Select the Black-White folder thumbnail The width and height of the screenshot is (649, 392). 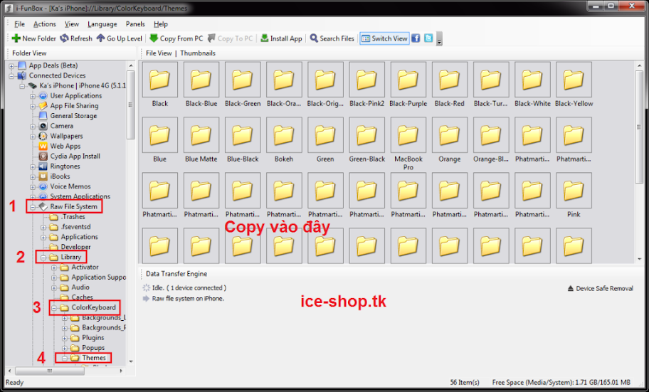point(532,80)
